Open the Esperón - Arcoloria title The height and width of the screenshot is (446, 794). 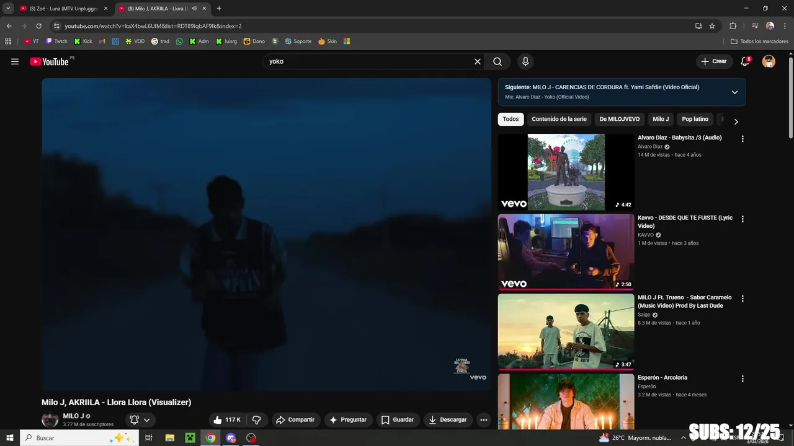662,377
